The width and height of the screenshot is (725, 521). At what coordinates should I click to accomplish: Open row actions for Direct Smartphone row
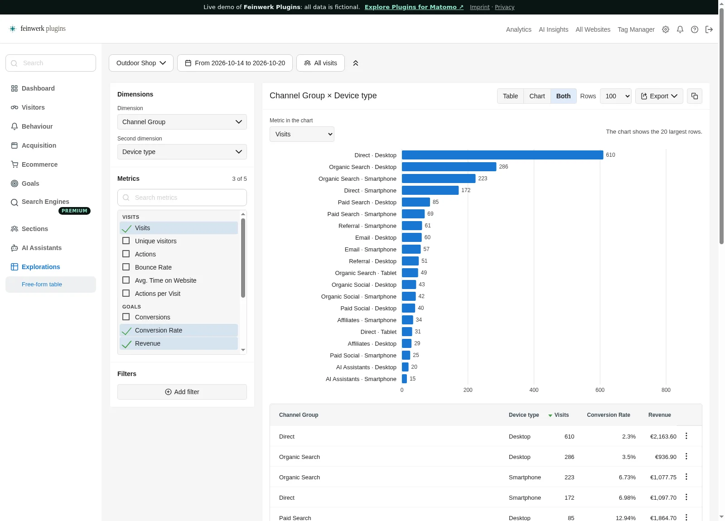click(x=686, y=497)
